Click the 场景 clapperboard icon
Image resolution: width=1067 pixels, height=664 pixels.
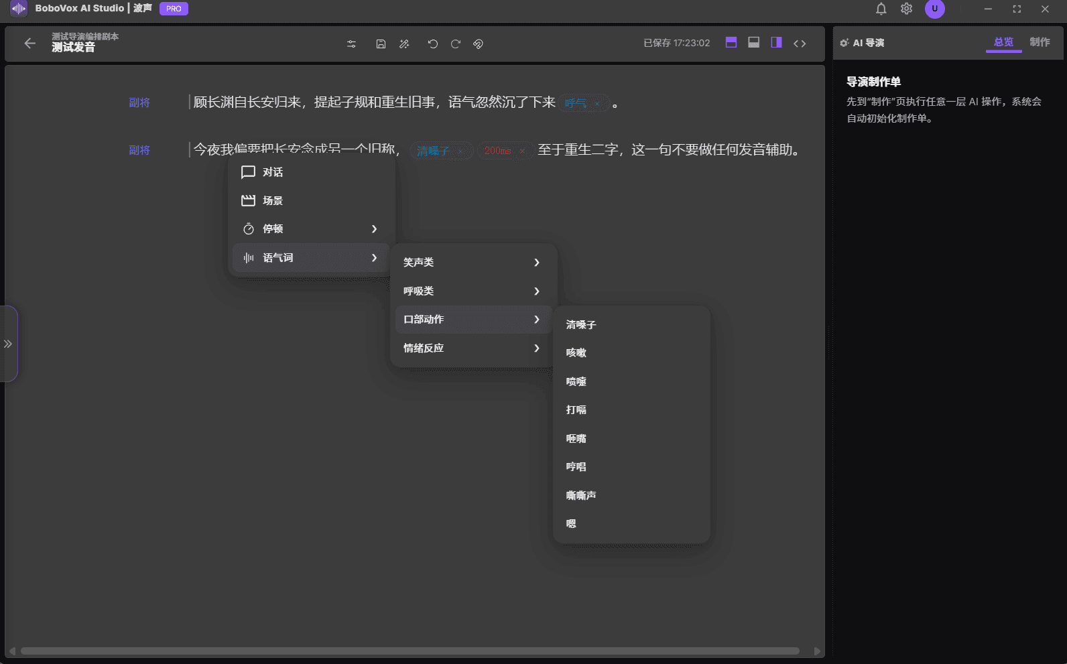(249, 200)
